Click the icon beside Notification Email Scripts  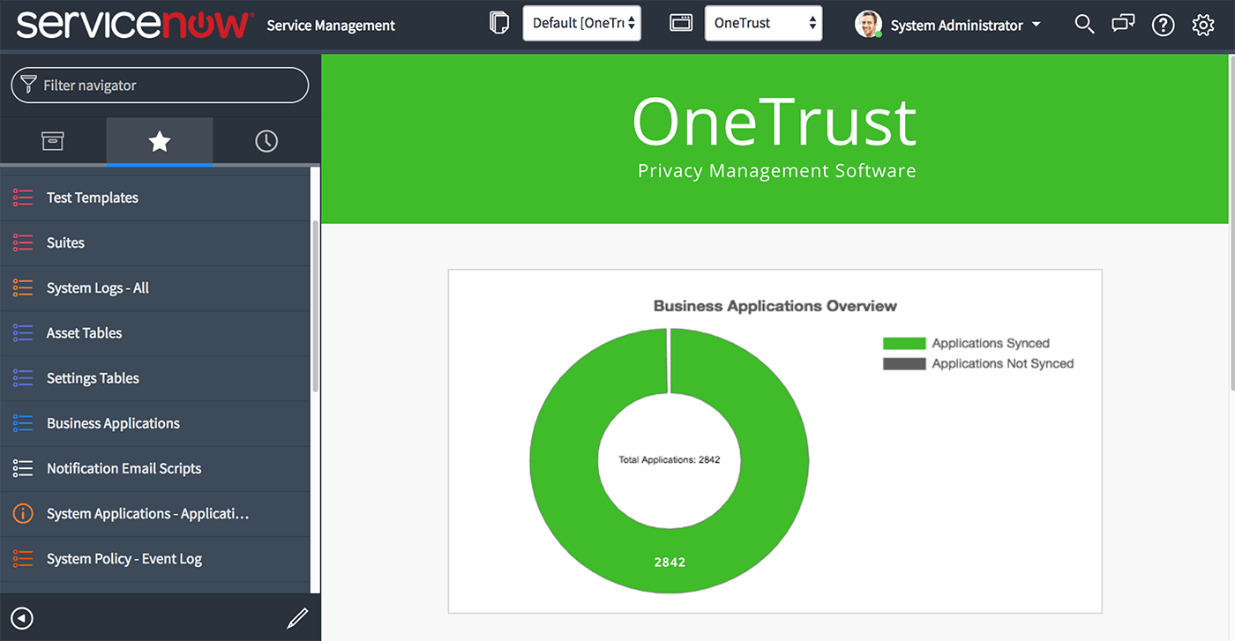click(23, 468)
